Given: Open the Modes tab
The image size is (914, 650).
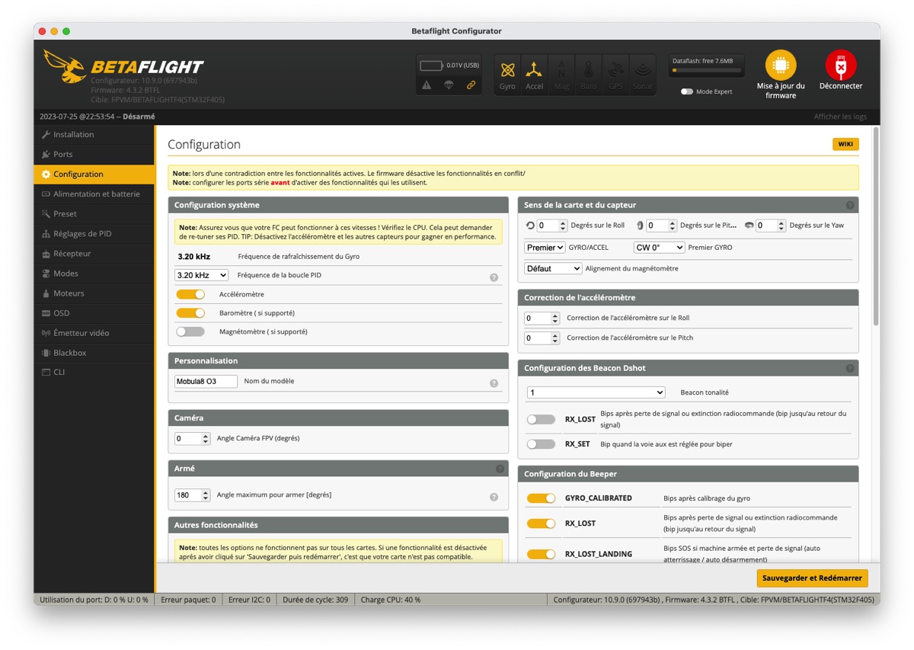Looking at the screenshot, I should click(x=94, y=273).
